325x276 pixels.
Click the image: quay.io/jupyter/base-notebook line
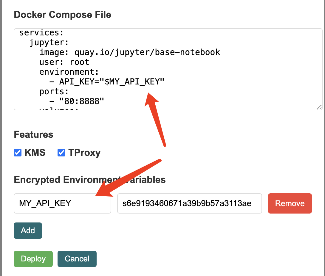[130, 52]
